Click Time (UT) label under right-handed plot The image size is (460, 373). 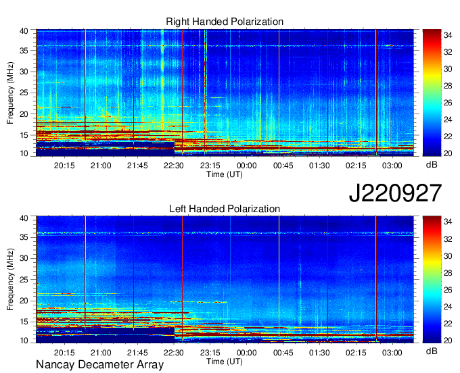point(225,174)
